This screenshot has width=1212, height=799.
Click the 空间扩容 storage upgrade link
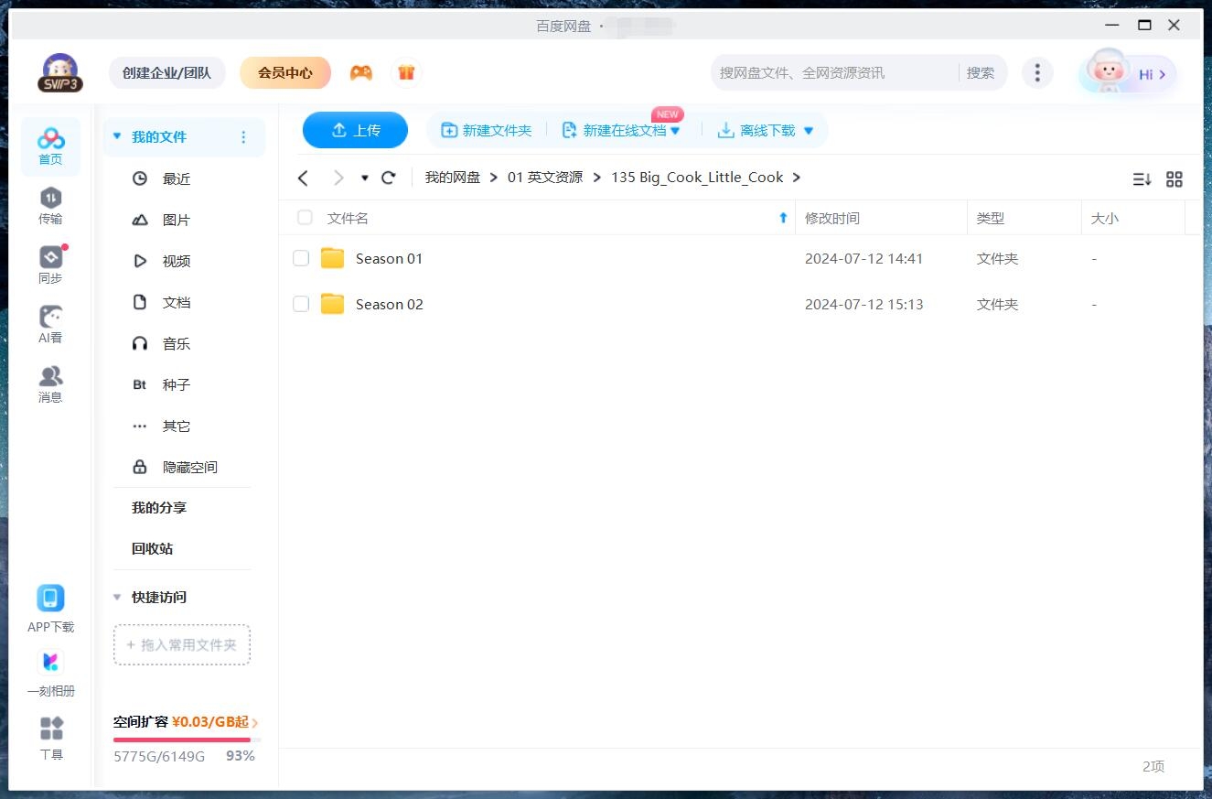(179, 721)
